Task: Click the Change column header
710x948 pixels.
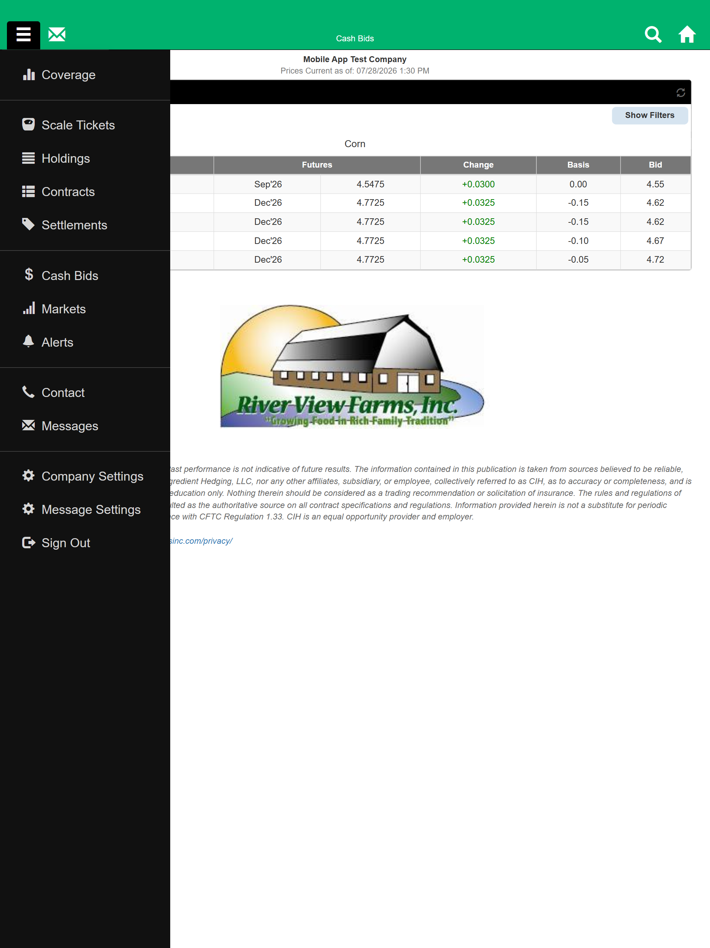Action: coord(478,165)
